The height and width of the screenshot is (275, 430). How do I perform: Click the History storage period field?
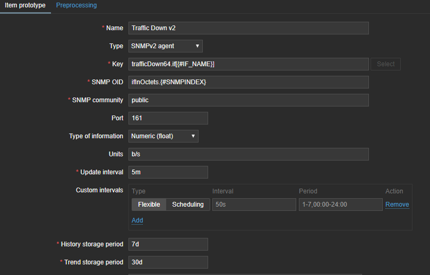click(168, 244)
